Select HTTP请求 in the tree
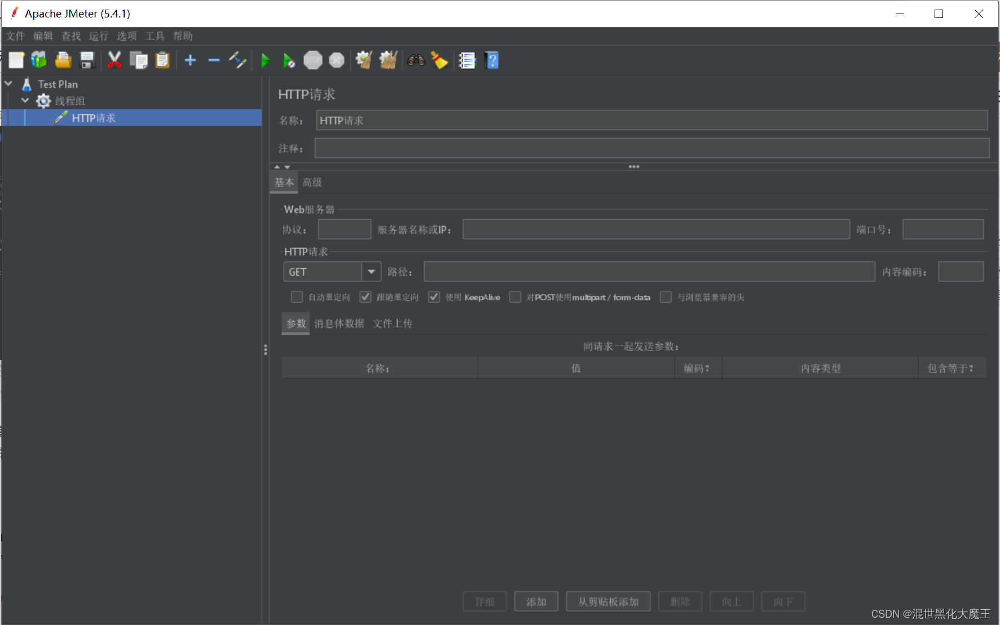 [94, 118]
